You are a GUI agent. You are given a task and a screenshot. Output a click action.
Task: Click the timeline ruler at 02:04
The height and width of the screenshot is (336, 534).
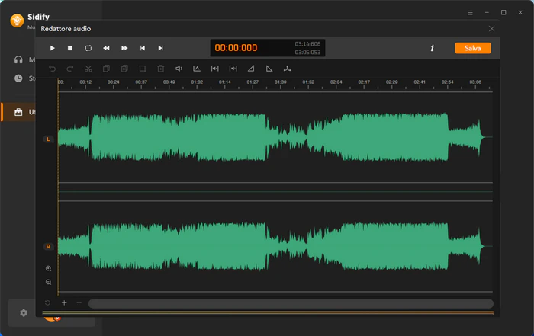(x=336, y=82)
